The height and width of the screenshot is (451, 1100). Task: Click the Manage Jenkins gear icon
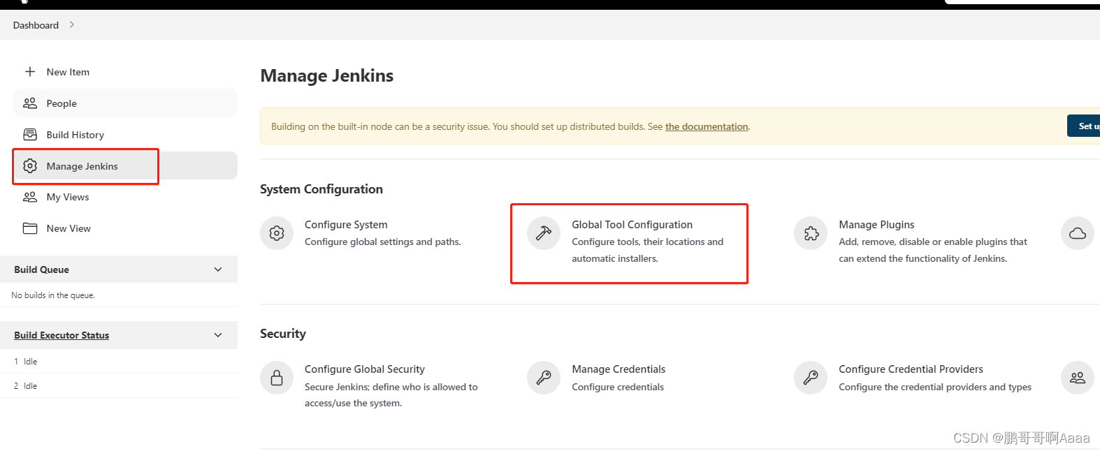(x=30, y=165)
